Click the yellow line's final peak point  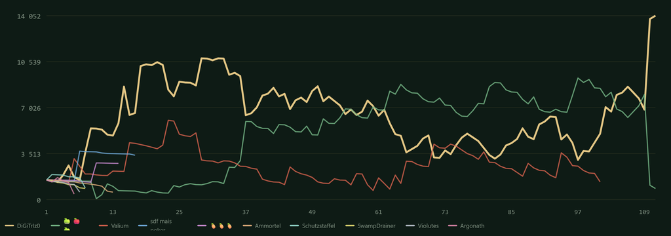click(655, 16)
